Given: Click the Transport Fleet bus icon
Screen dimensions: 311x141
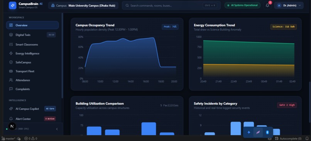Looking at the screenshot, I should tap(11, 71).
